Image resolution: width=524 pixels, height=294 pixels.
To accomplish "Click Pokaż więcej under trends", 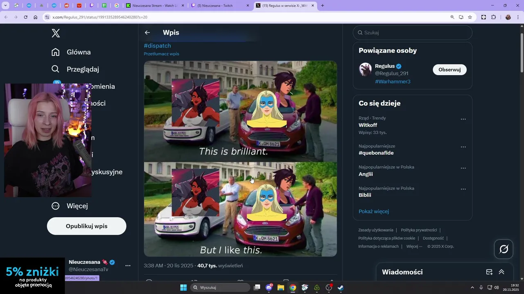I will 374,212.
